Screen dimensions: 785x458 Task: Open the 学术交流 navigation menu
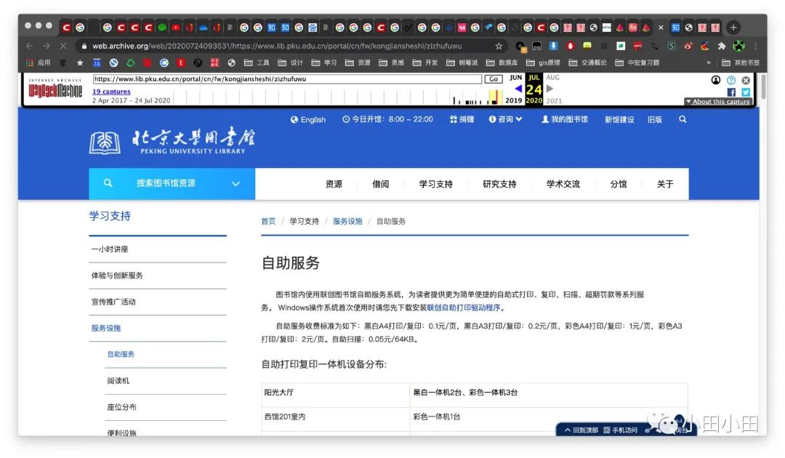563,184
